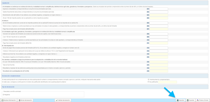
Task: Click casilla [17] total field
Action: pos(159,65)
